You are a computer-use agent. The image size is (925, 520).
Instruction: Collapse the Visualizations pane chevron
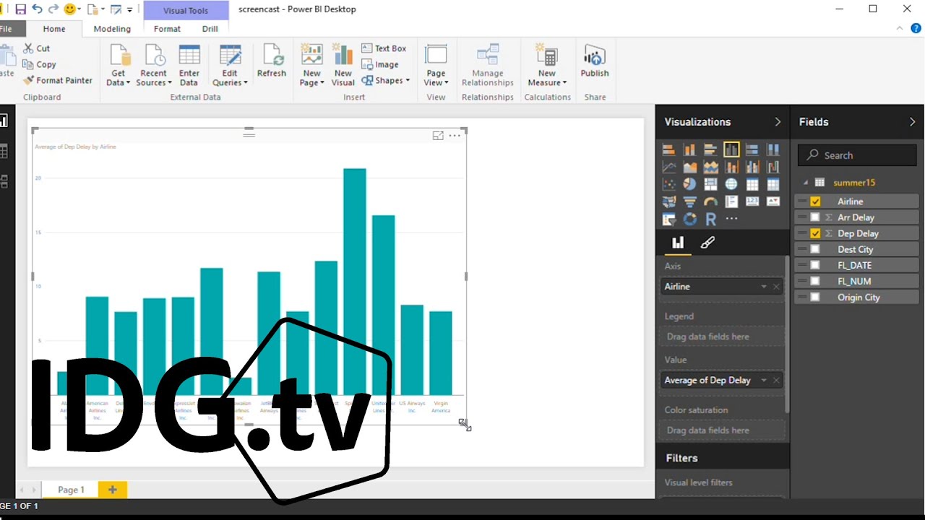tap(778, 122)
